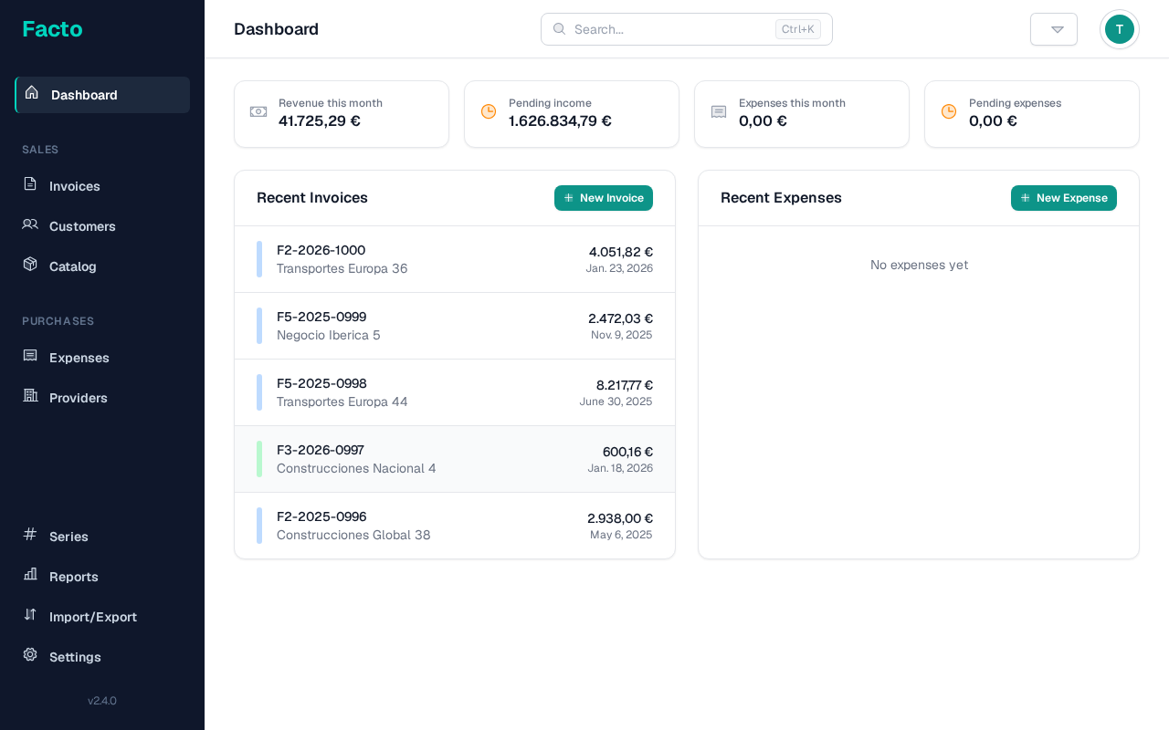Screen dimensions: 1169x730
Task: Click the Settings gear icon
Action: click(x=30, y=655)
